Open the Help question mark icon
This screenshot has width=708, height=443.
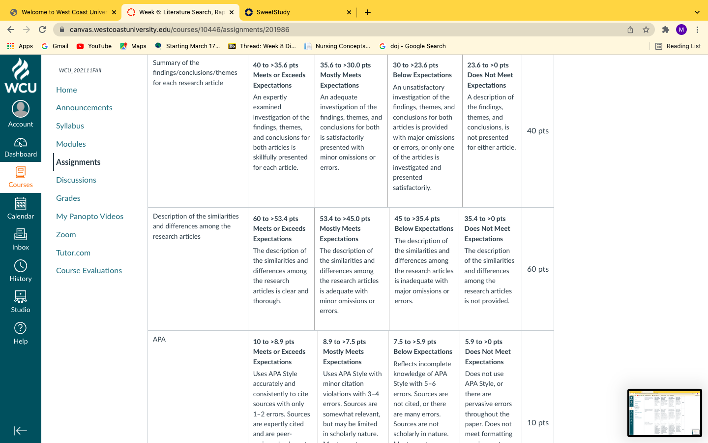coord(21,328)
